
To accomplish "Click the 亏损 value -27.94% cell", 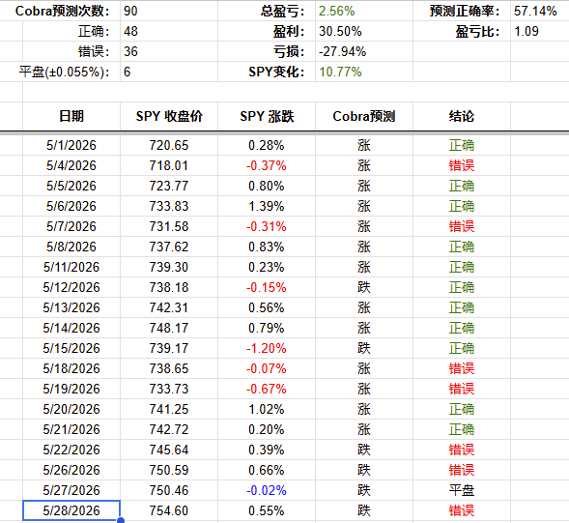I will 364,51.
